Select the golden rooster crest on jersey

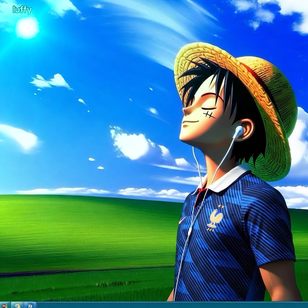[216, 218]
